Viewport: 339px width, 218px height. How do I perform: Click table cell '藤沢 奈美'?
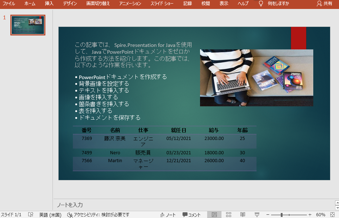pyautogui.click(x=115, y=138)
